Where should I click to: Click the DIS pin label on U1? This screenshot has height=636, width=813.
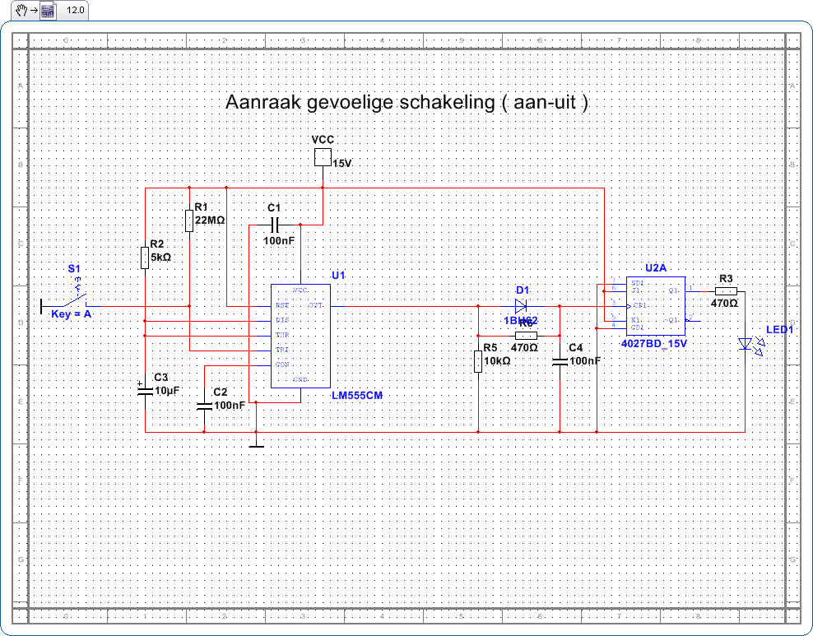point(282,320)
